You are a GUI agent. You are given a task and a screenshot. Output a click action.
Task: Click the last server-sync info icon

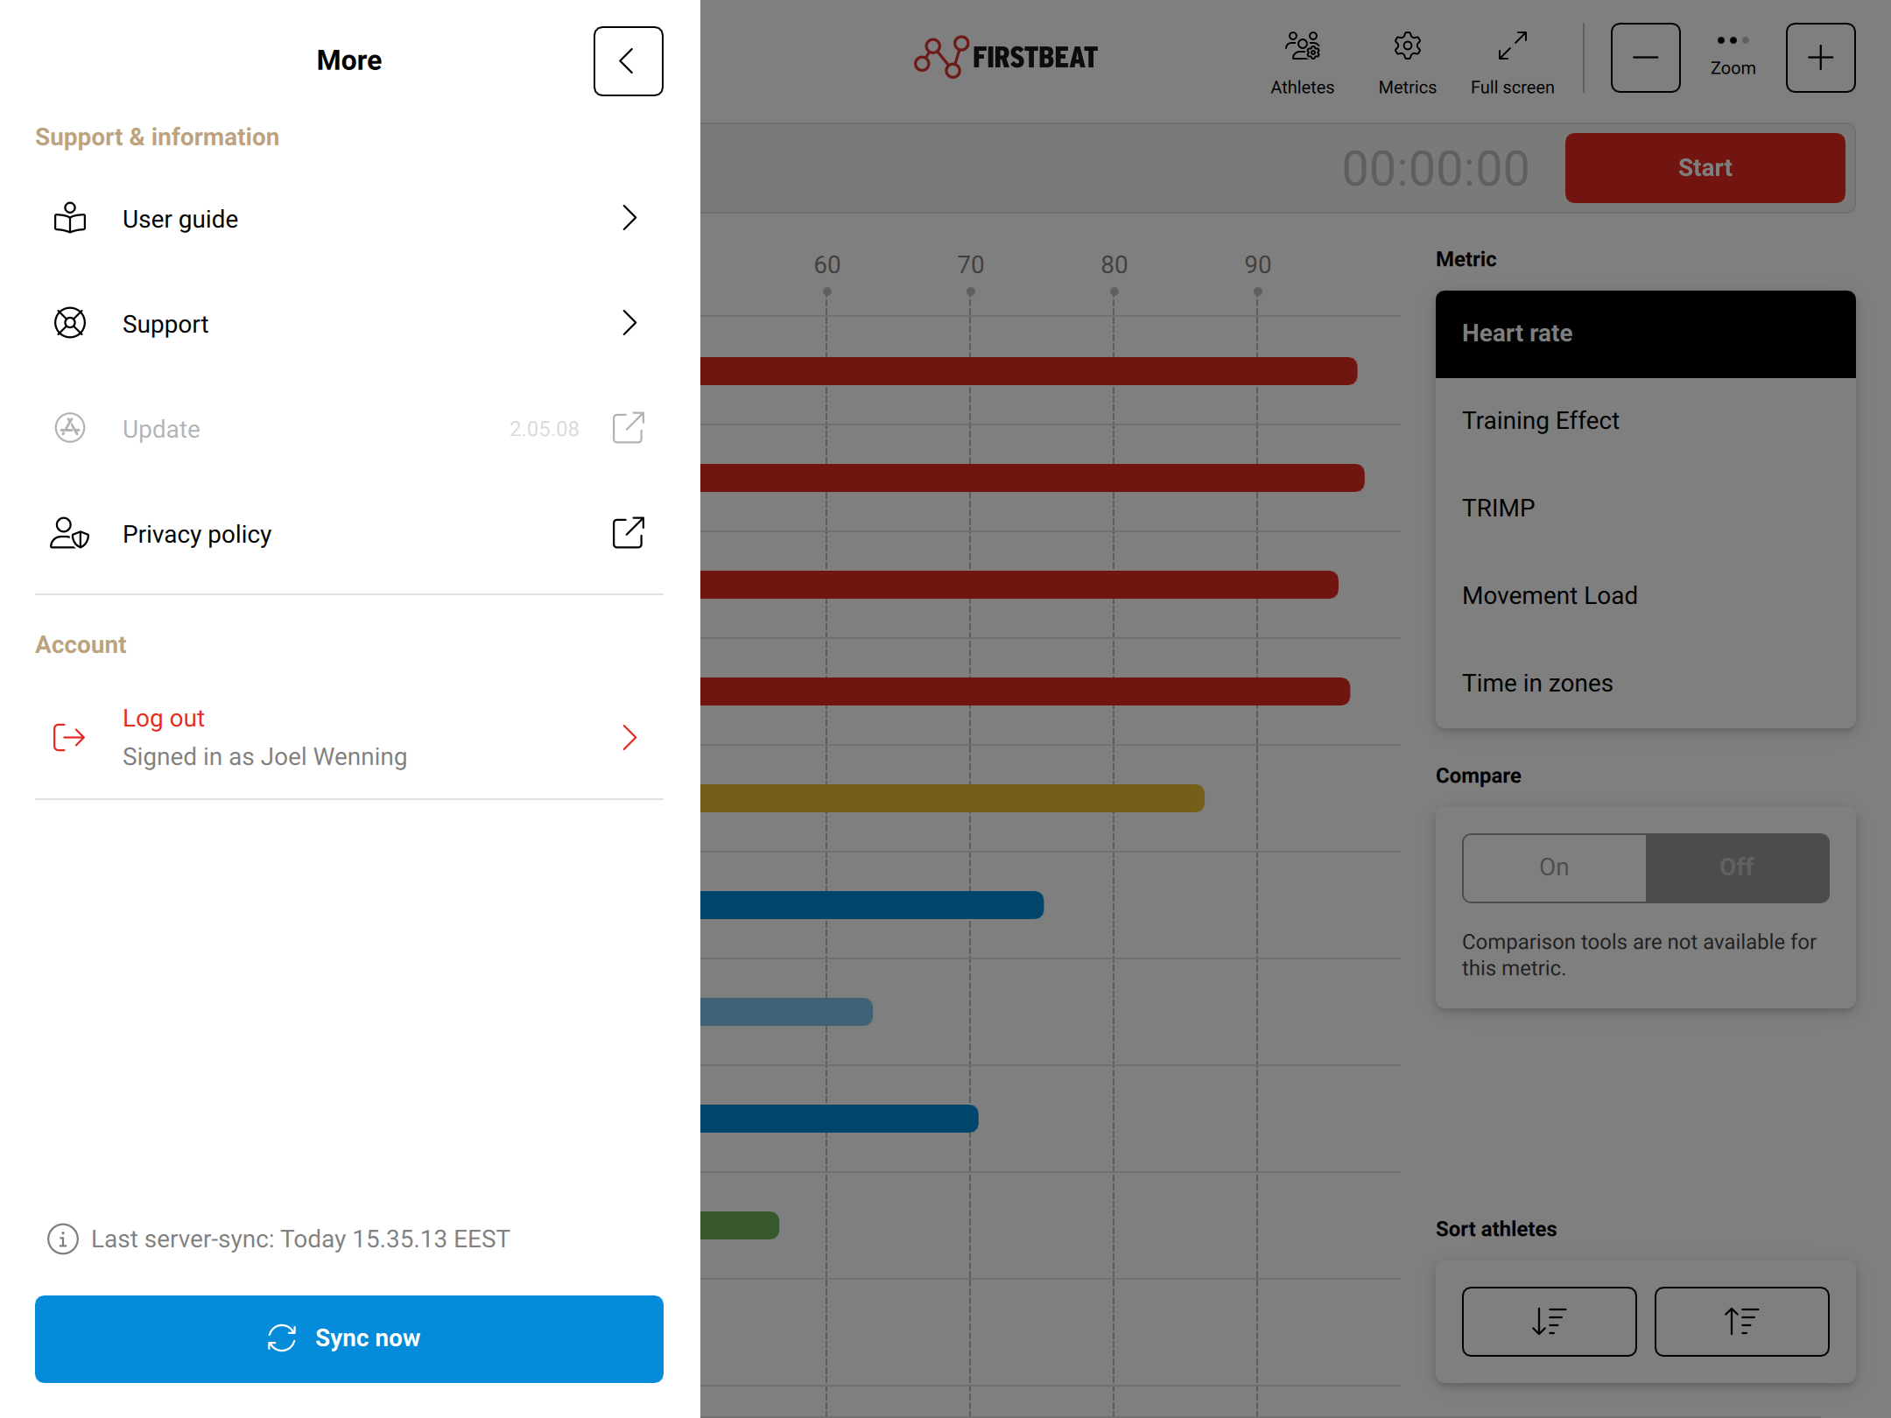pyautogui.click(x=63, y=1239)
